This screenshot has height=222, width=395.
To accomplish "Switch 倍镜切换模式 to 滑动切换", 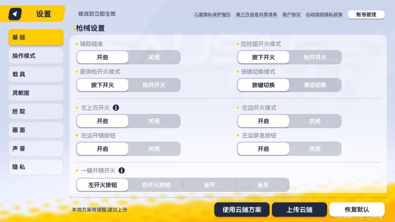I will 315,85.
